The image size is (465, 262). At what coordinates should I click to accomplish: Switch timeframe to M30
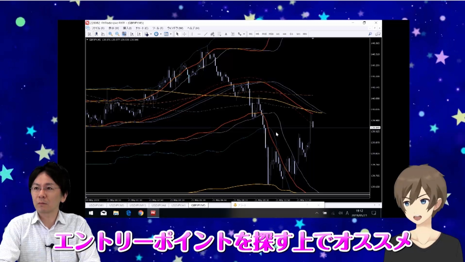point(271,34)
